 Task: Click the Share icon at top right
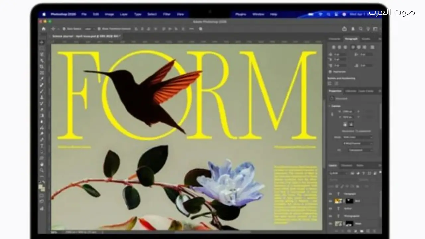[344, 29]
